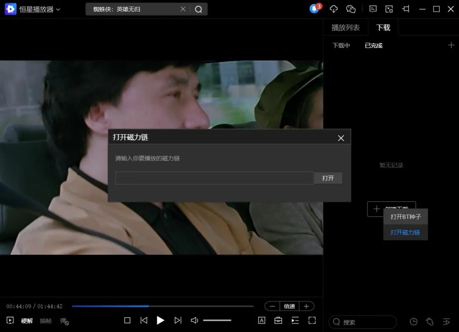Screen dimensions: 459x332
Task: Toggle 插帧 frame interpolation
Action: tap(45, 321)
